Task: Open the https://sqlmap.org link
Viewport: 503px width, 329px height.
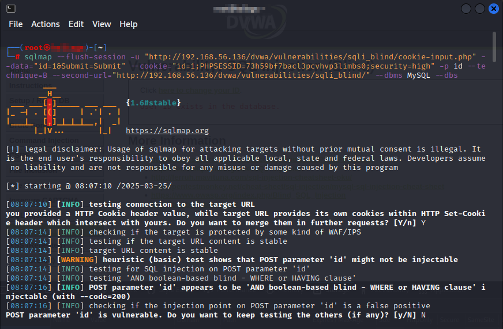Action: coord(167,131)
